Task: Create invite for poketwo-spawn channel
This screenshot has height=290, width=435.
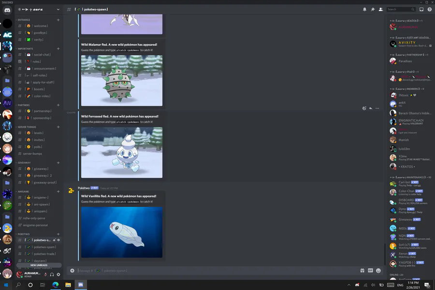Action: click(x=54, y=240)
